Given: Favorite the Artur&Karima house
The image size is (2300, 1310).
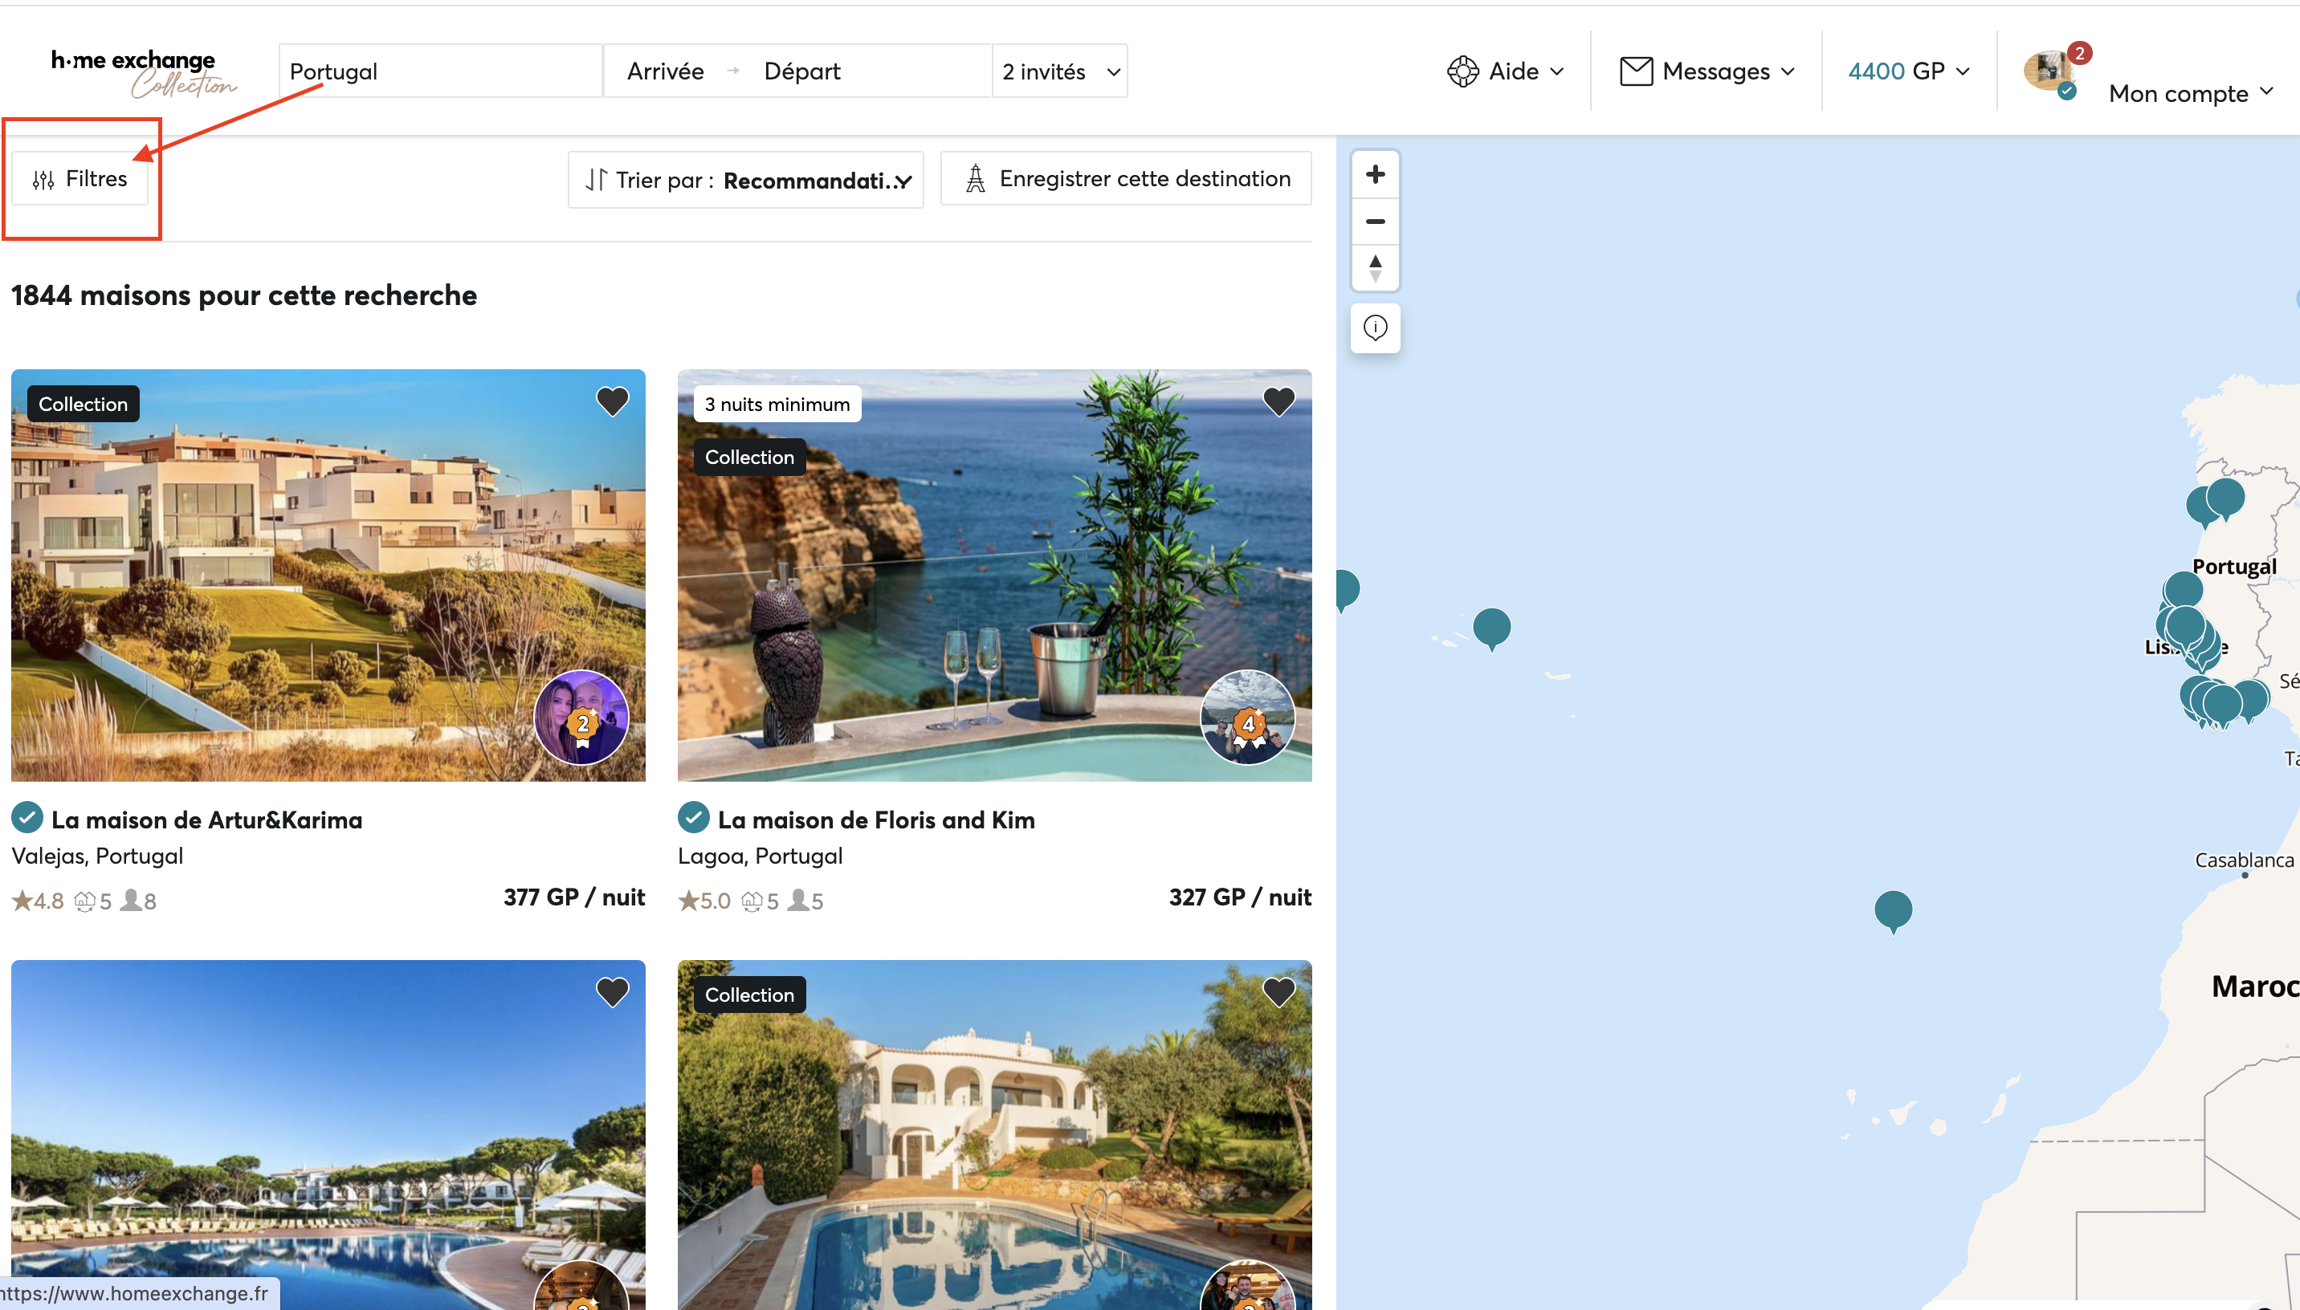Looking at the screenshot, I should point(612,401).
